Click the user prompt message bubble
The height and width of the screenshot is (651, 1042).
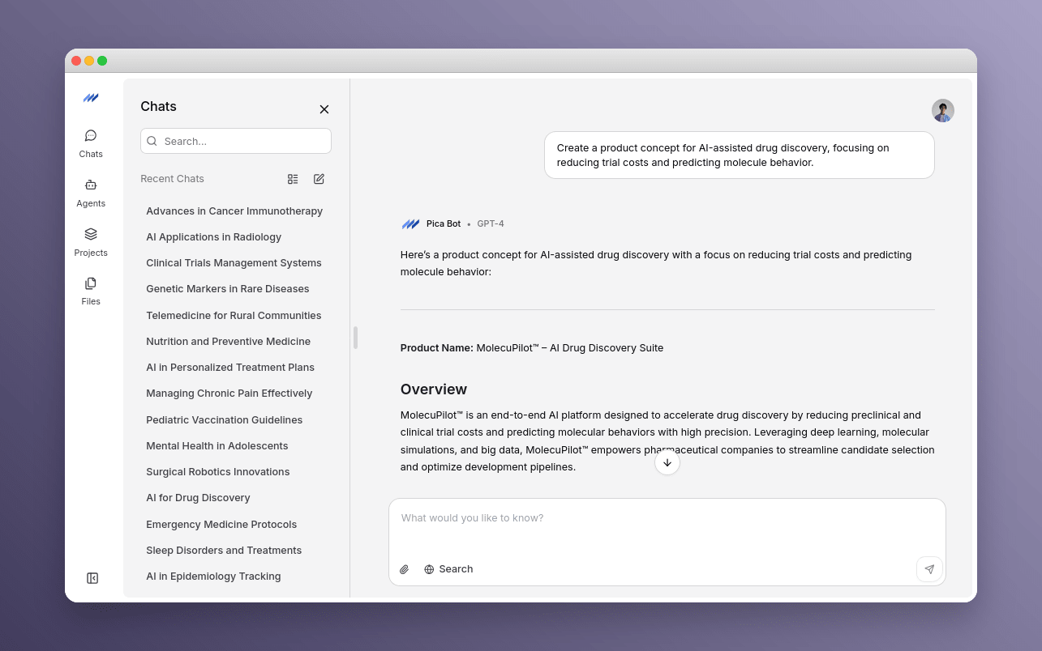740,155
